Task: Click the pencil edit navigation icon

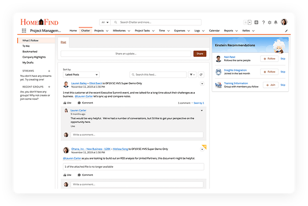Action: [x=286, y=31]
